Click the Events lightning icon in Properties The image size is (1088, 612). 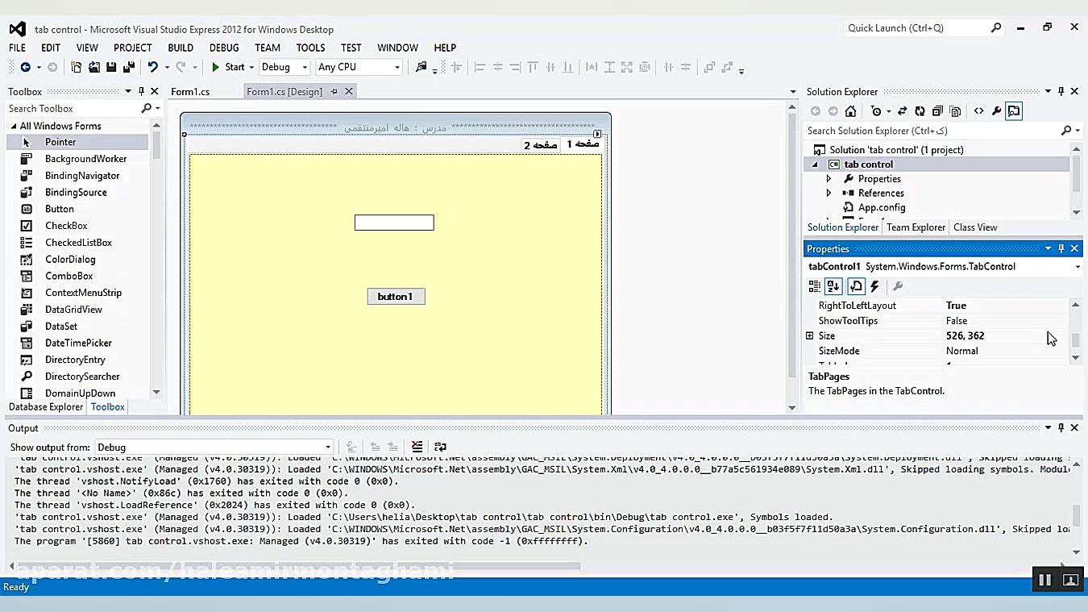(x=875, y=286)
